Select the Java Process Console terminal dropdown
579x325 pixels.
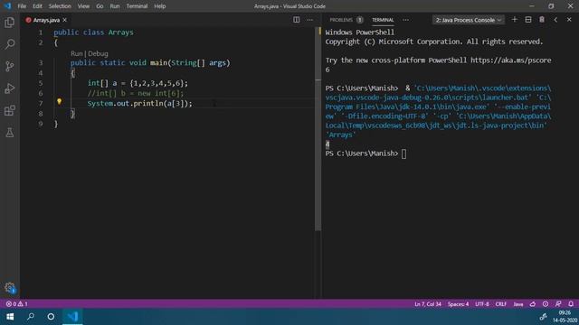coord(469,20)
